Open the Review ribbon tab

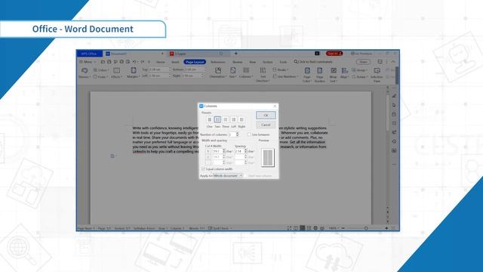click(237, 62)
